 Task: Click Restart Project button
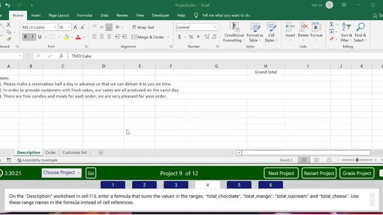pyautogui.click(x=319, y=173)
